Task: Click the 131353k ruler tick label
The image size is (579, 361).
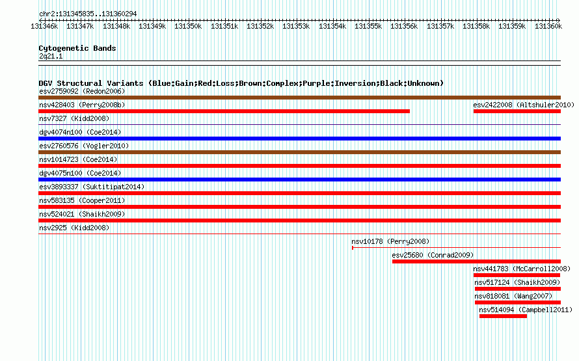Action: (x=296, y=26)
